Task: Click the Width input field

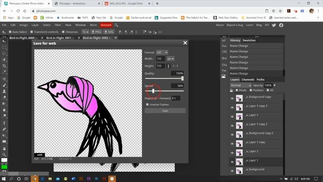Action: pos(160,59)
